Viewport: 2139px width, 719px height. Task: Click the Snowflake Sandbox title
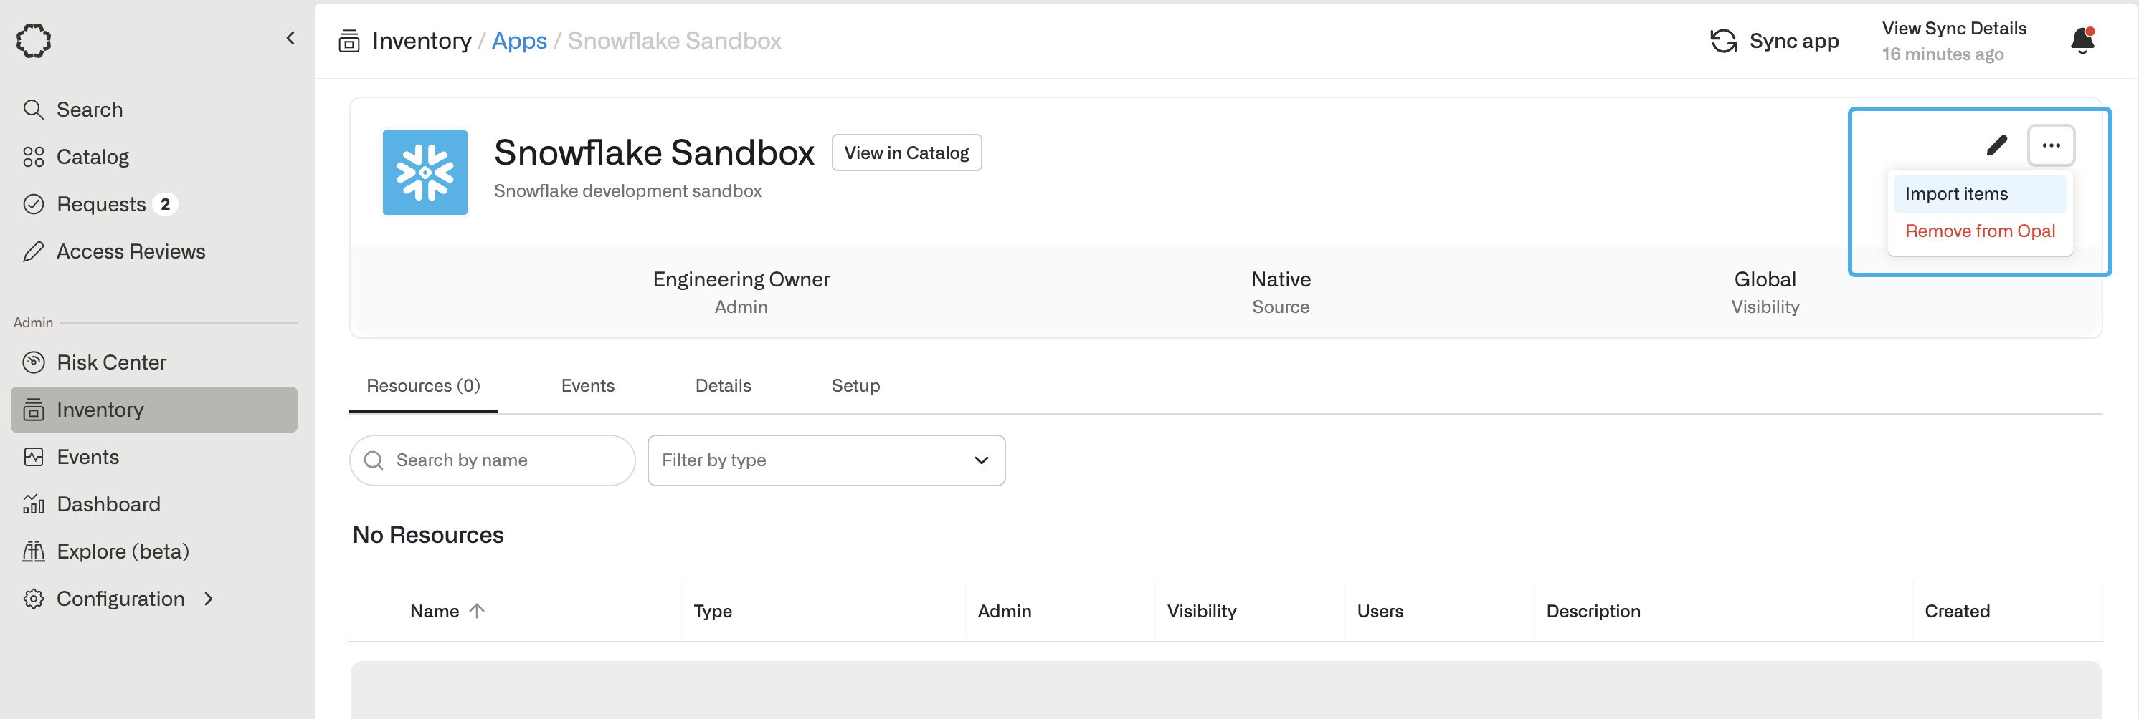[655, 153]
